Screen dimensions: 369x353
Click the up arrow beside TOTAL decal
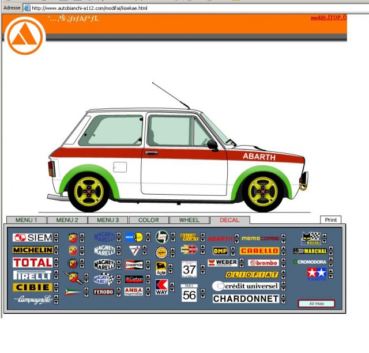click(56, 260)
